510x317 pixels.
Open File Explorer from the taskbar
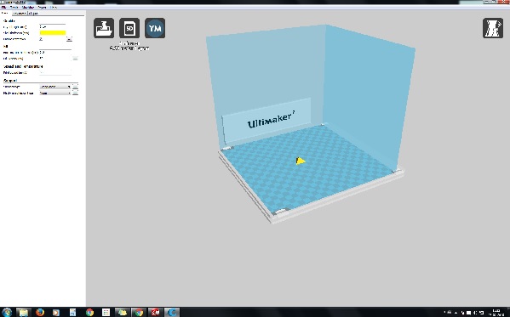click(x=24, y=313)
